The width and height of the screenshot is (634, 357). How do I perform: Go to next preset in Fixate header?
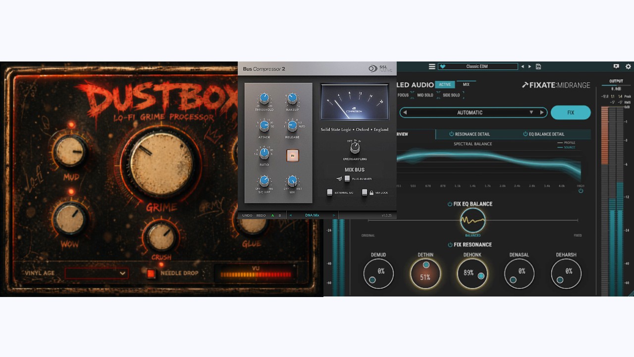point(529,66)
